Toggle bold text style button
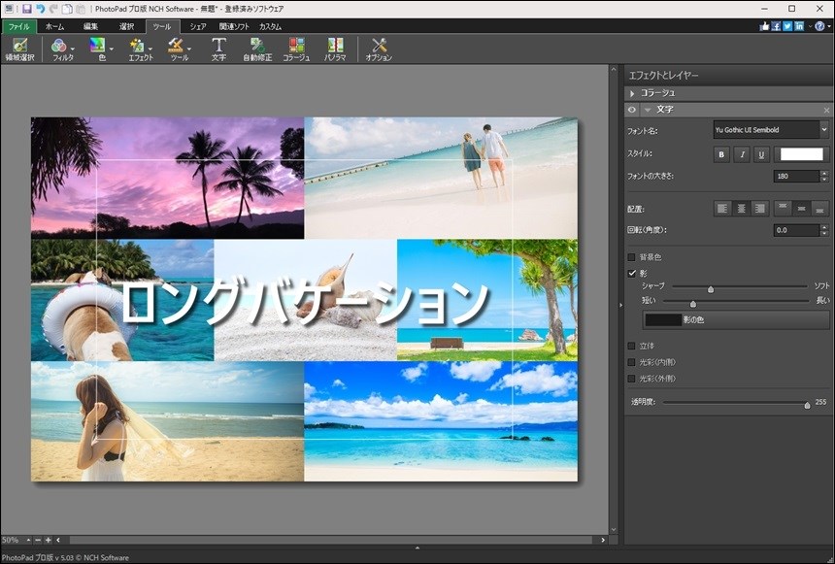Image resolution: width=835 pixels, height=564 pixels. (721, 154)
